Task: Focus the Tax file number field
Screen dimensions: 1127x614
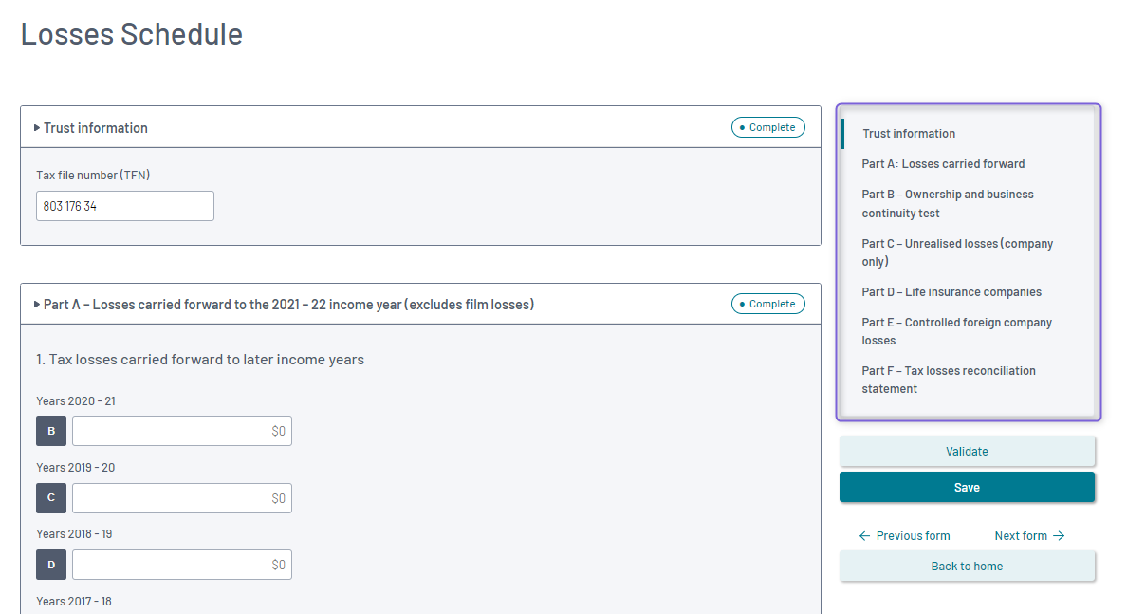Action: 125,206
